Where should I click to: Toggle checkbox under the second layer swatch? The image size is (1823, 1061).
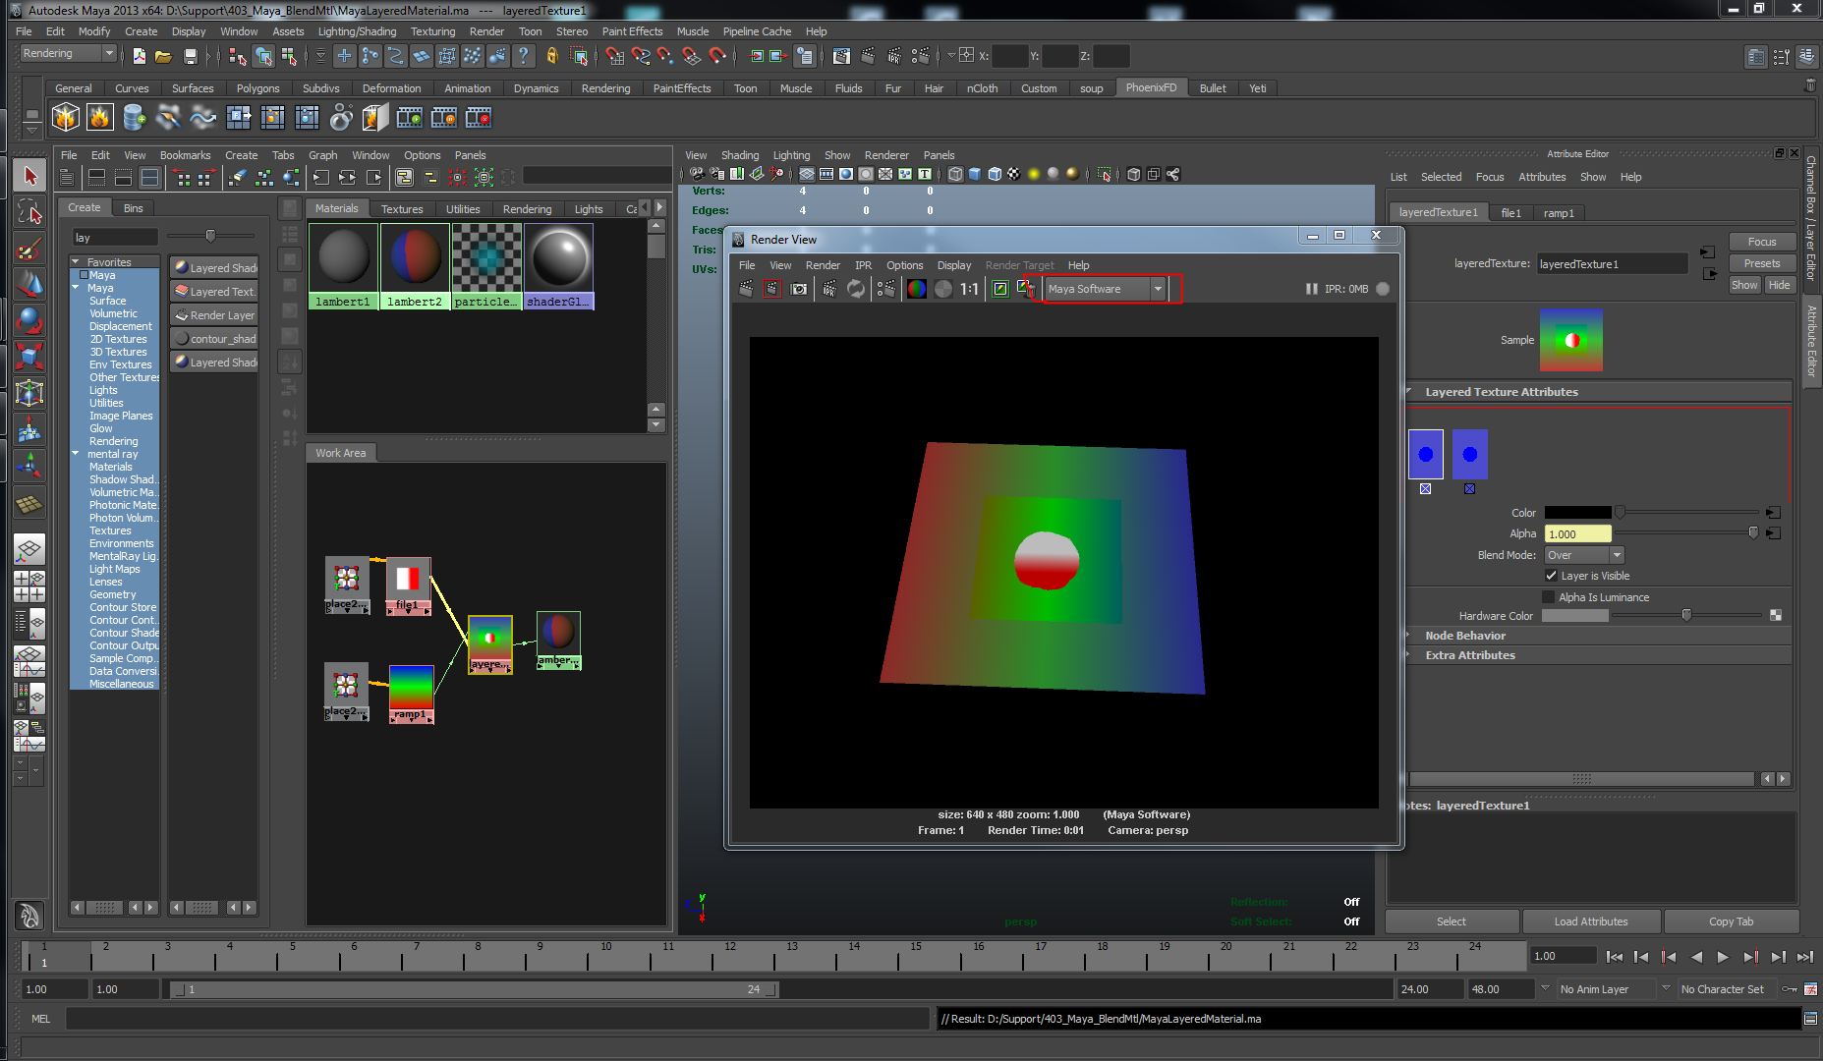coord(1469,488)
